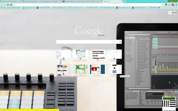The width and height of the screenshot is (178, 111).
Task: Open the Google Übersetzer thumbnail
Action: point(114,54)
